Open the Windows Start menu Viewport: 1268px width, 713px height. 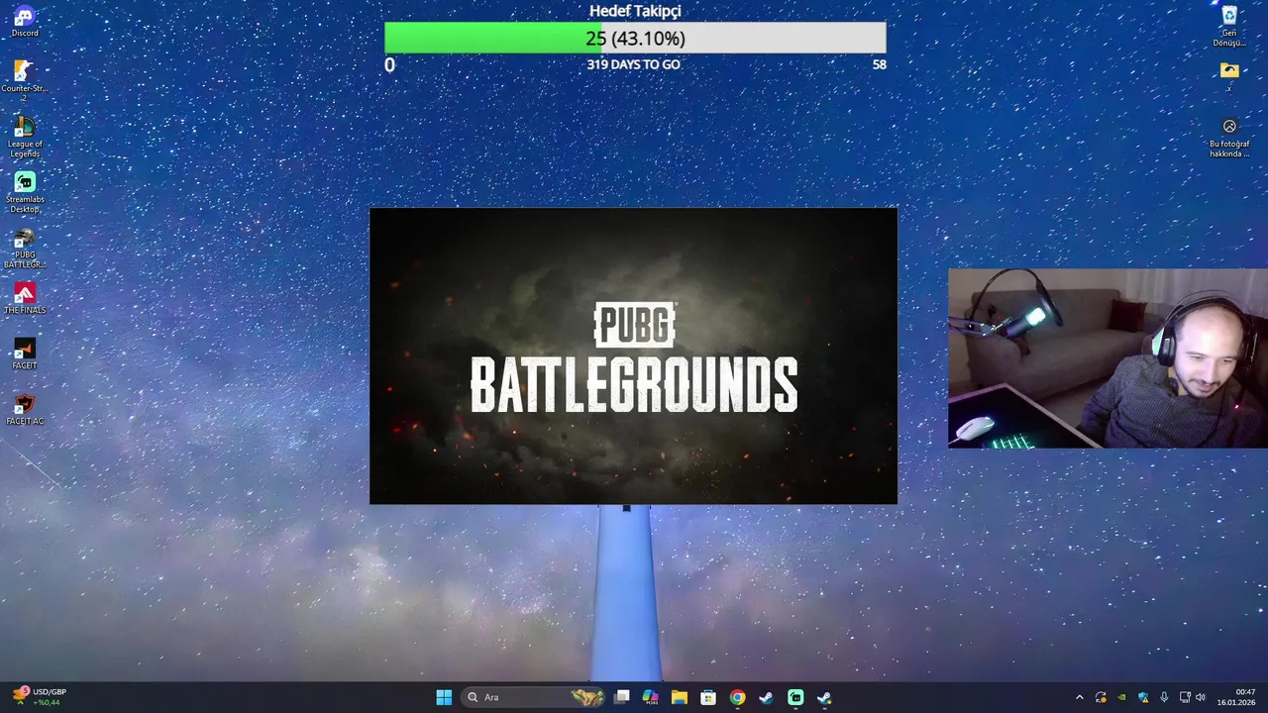click(x=444, y=697)
